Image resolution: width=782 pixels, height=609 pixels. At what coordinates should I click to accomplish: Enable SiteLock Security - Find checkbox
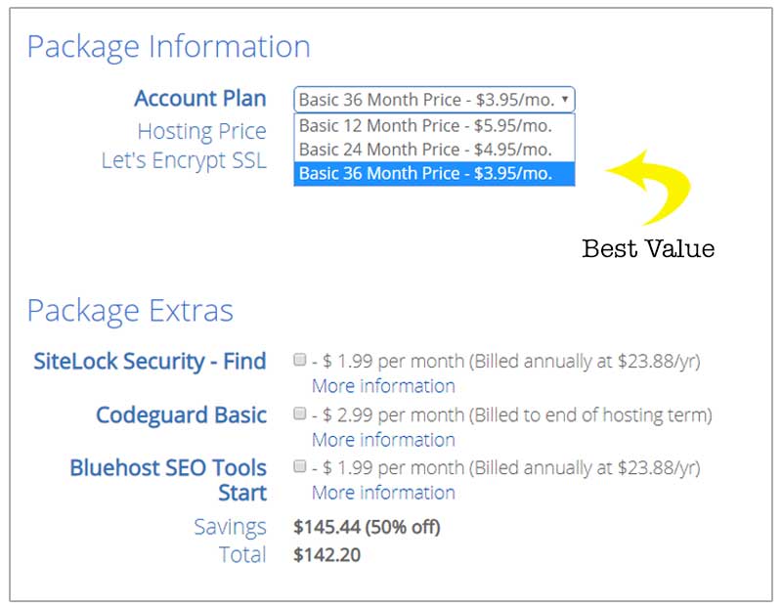pyautogui.click(x=300, y=360)
